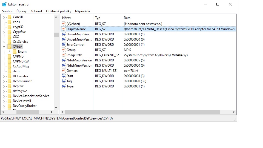The height and width of the screenshot is (148, 263).
Task: Expand the DeviceAssociationService tree node
Action: pyautogui.click(x=4, y=96)
